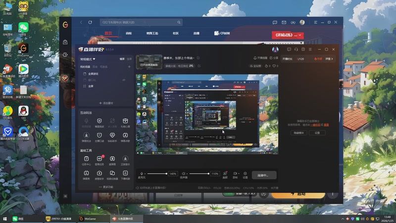
Task: Edit the stream title pencil icon
Action: click(x=198, y=58)
